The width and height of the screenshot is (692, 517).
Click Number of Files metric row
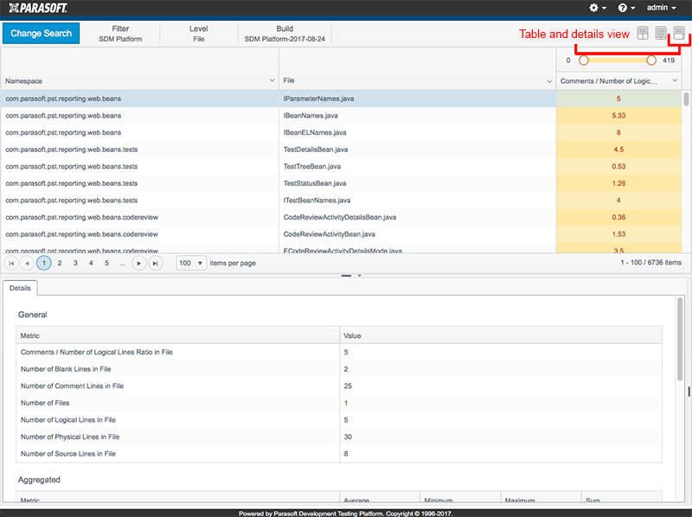click(x=339, y=403)
